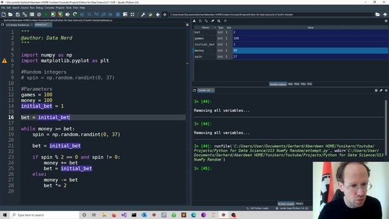Save the current file
Viewport: 389px width, 219px height.
[x=18, y=15]
